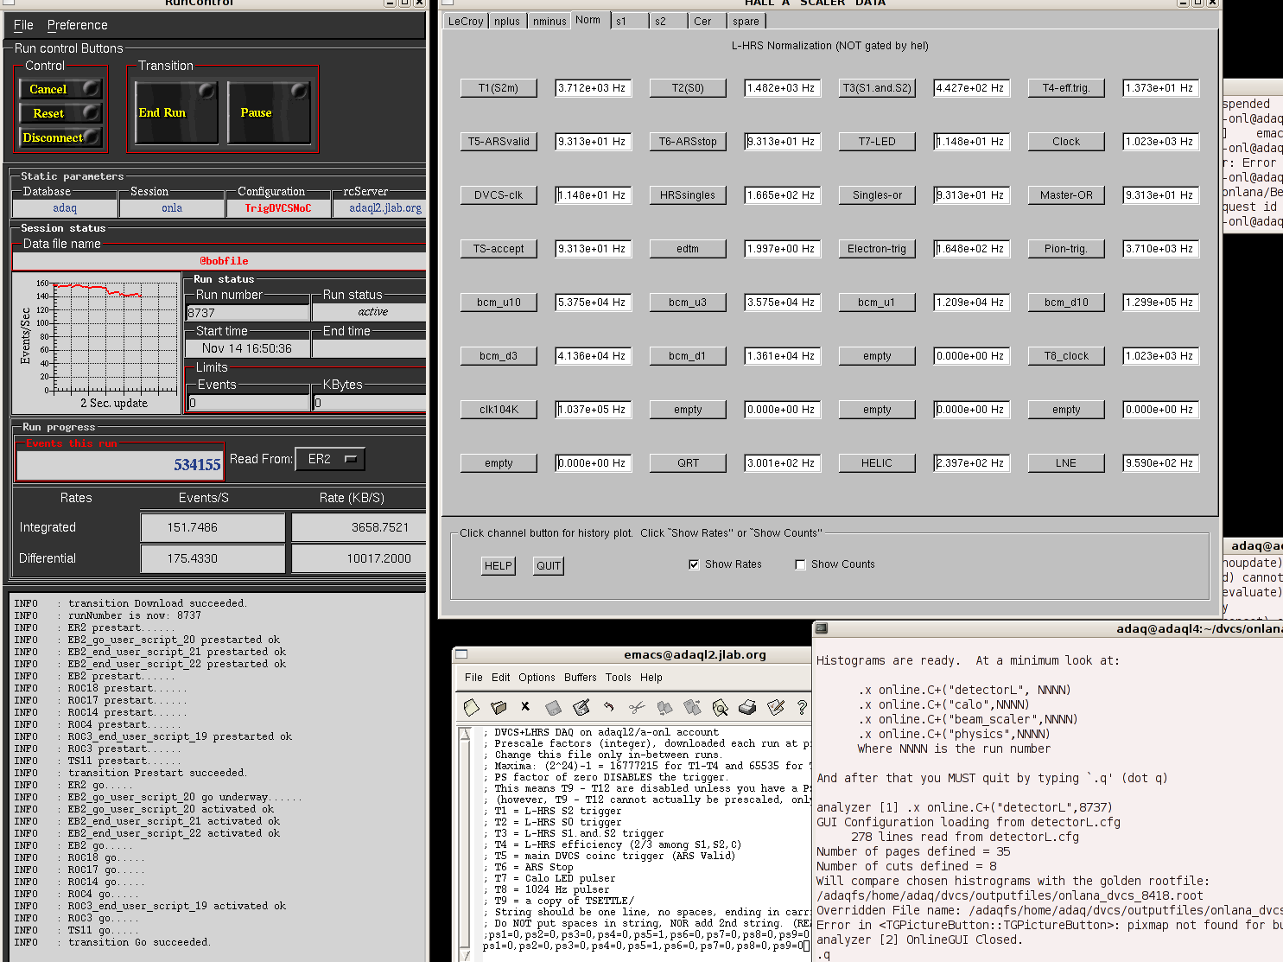Open the emacs customize/preferences icon
This screenshot has height=962, width=1283.
(x=775, y=708)
